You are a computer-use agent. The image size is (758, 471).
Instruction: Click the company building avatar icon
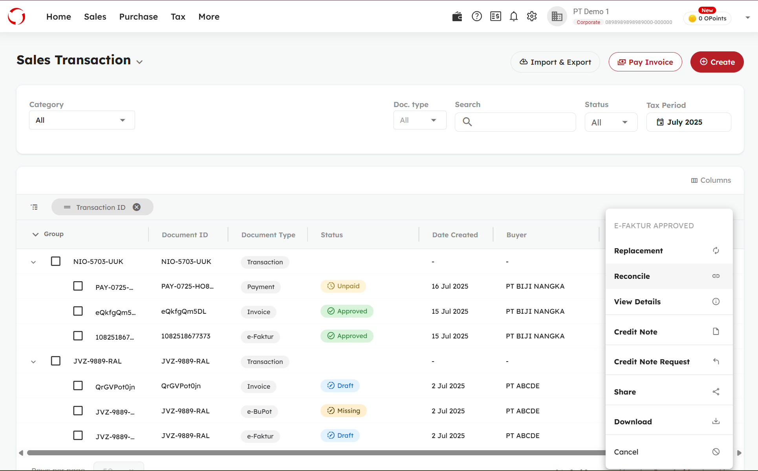coord(557,16)
